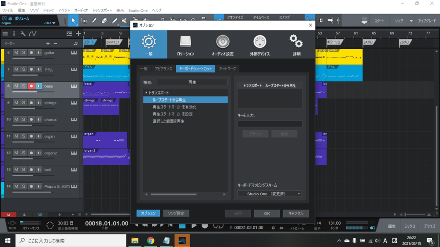
Task: Switch to the アピアランス tab
Action: [163, 69]
